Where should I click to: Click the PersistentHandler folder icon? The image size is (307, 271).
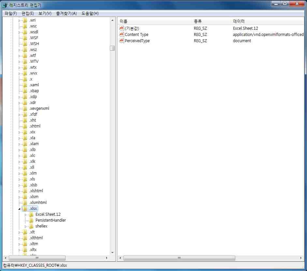pos(31,220)
